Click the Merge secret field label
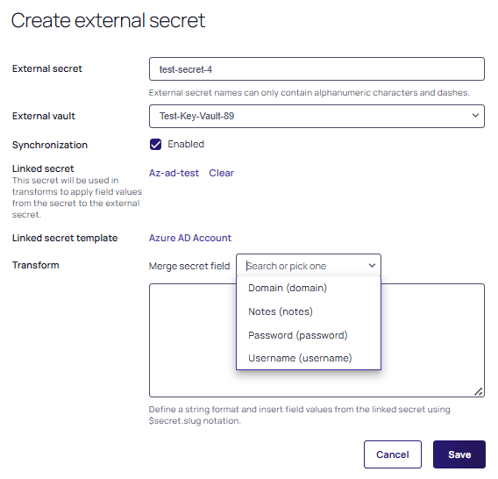The image size is (498, 479). pyautogui.click(x=189, y=266)
